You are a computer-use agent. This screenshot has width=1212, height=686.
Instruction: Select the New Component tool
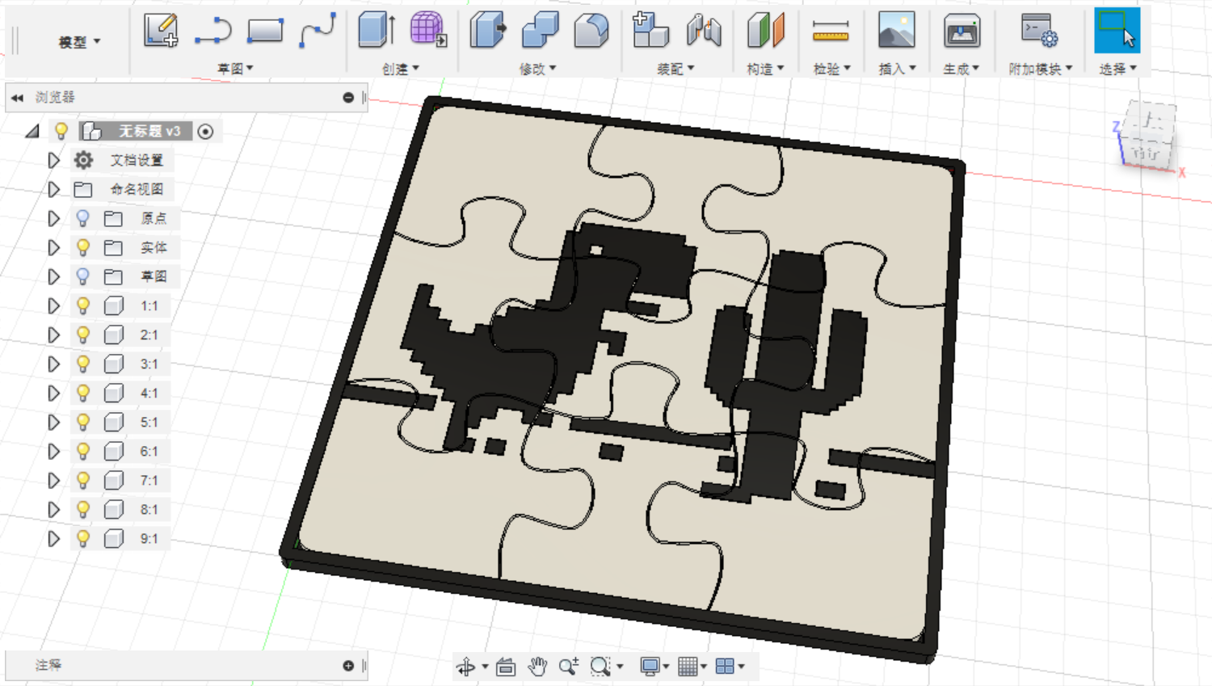pyautogui.click(x=650, y=30)
